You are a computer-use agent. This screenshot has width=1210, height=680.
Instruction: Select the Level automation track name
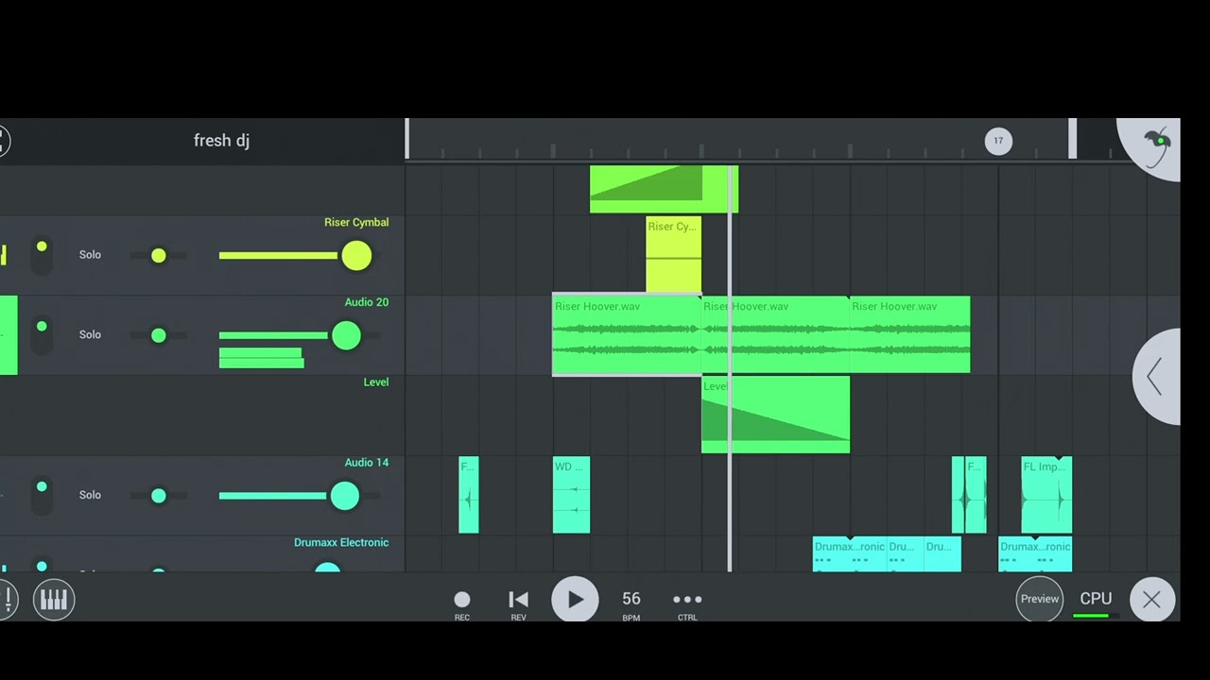(376, 382)
